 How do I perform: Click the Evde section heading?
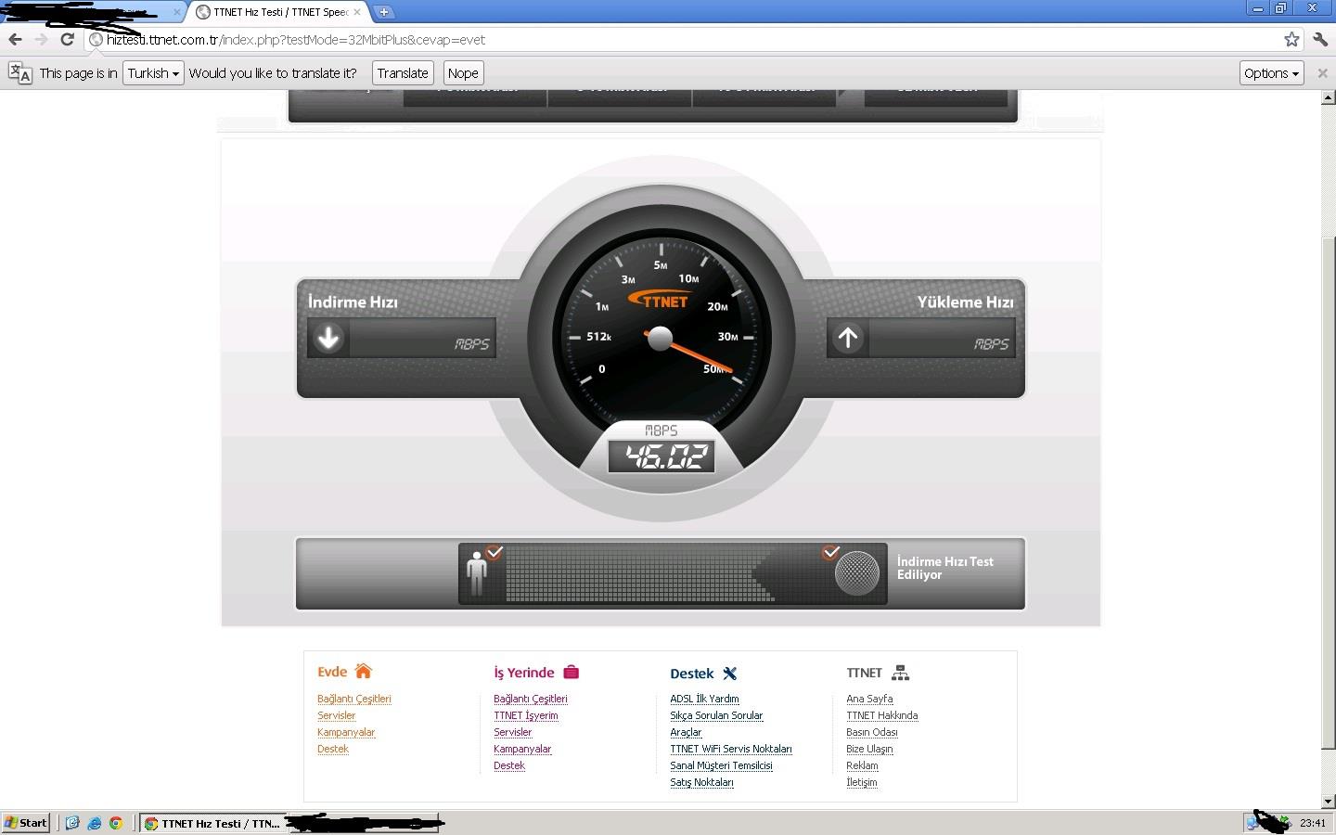coord(332,672)
